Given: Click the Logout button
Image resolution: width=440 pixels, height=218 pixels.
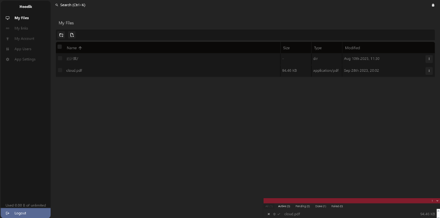Looking at the screenshot, I should tap(26, 213).
